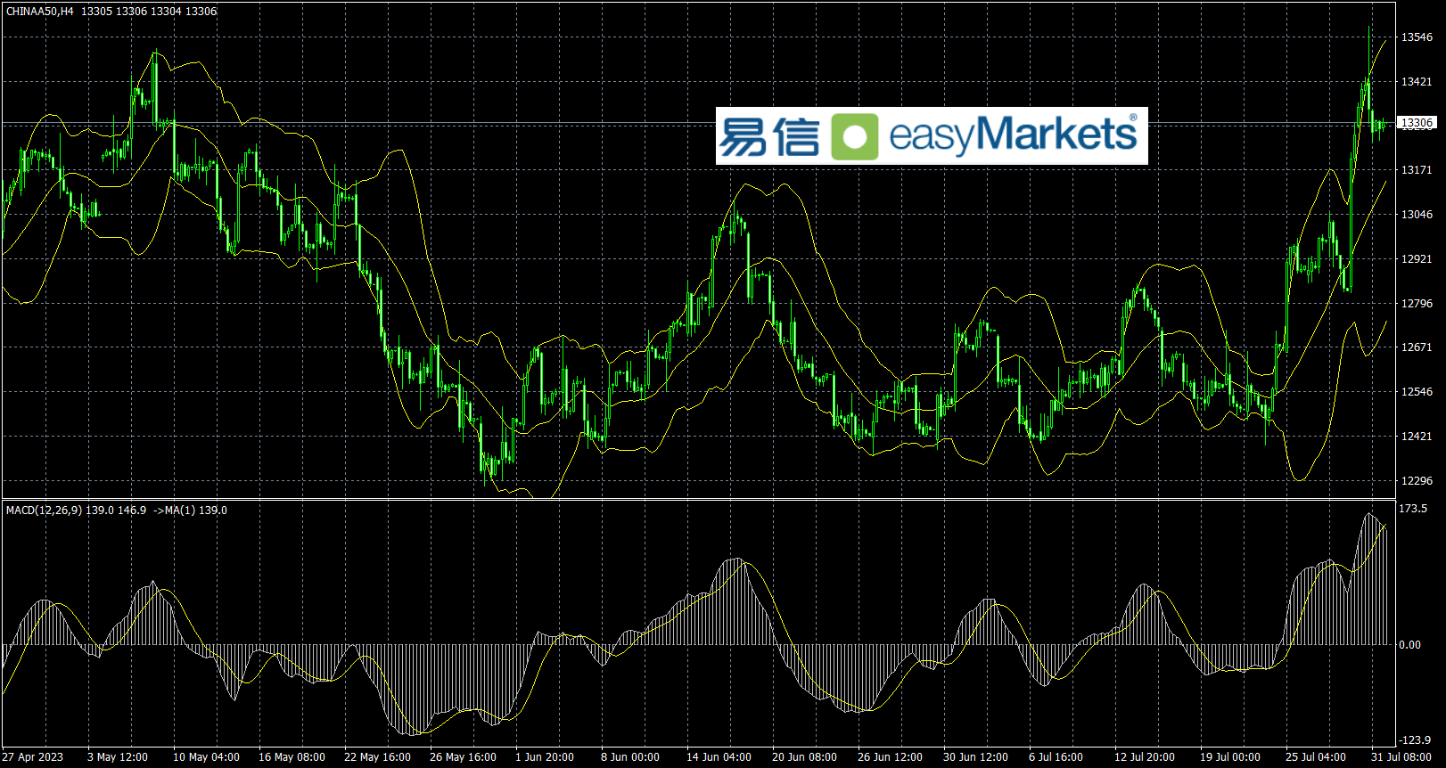
Task: Click price axis value 13546
Action: 1417,37
